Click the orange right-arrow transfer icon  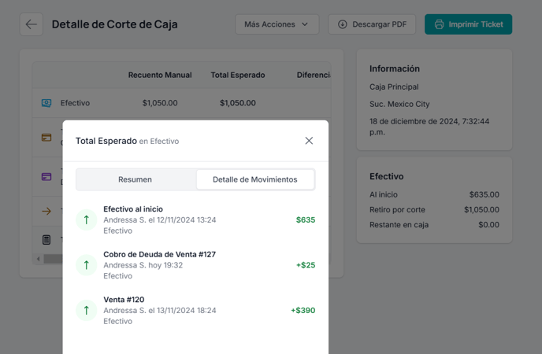tap(46, 211)
